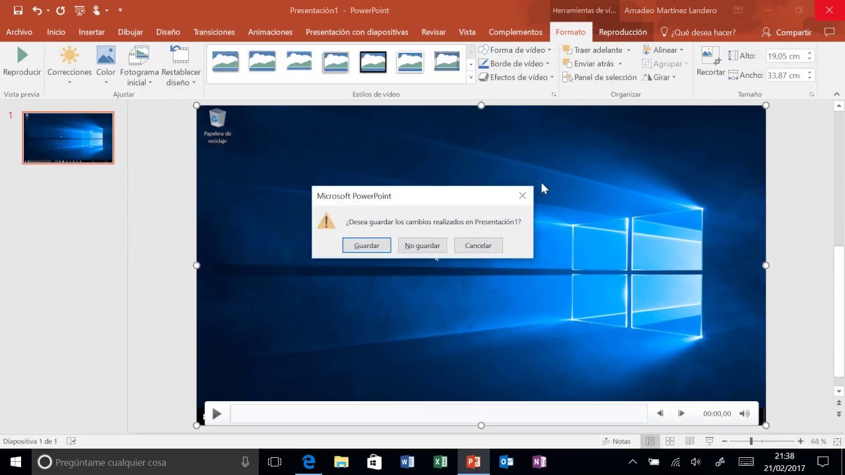Open Correcciones brightness adjustments
This screenshot has height=475, width=845.
[69, 66]
